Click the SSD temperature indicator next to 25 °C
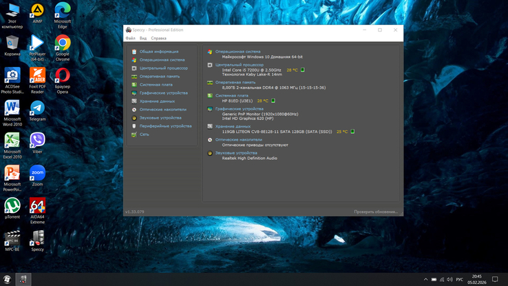The width and height of the screenshot is (508, 286). [x=352, y=132]
